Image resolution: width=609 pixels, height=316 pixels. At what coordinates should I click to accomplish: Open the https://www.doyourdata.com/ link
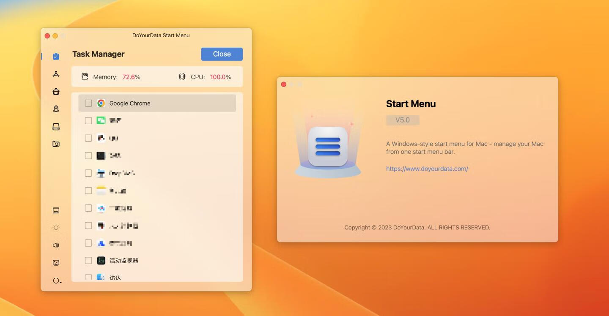[x=427, y=169]
